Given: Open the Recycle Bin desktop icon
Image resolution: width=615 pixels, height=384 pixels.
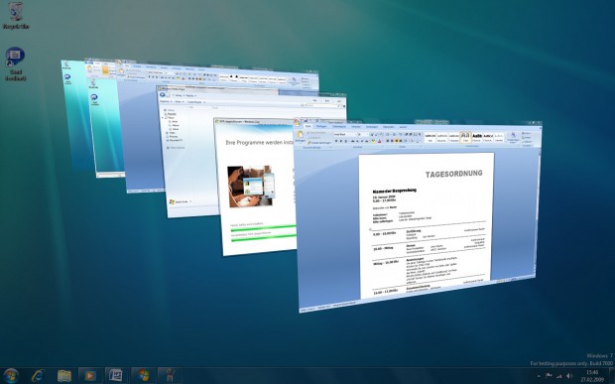Looking at the screenshot, I should [x=16, y=16].
